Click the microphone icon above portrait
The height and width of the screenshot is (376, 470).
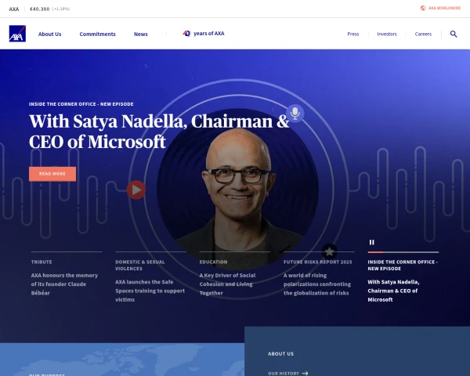pos(295,113)
